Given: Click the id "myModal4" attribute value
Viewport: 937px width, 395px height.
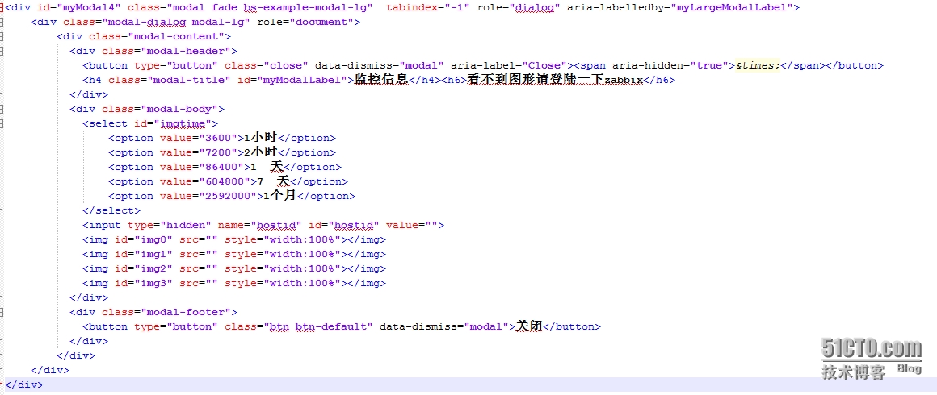Looking at the screenshot, I should click(90, 7).
